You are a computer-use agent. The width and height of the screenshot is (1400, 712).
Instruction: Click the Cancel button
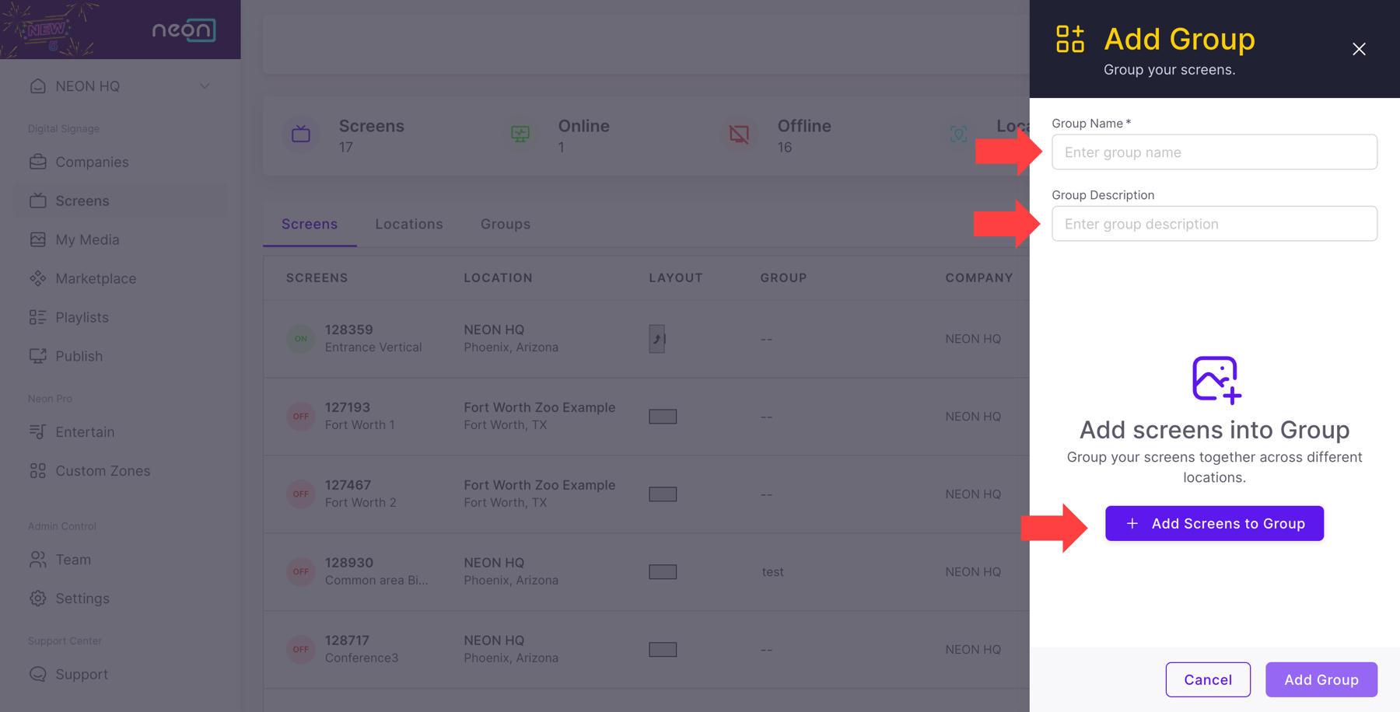[x=1207, y=679]
